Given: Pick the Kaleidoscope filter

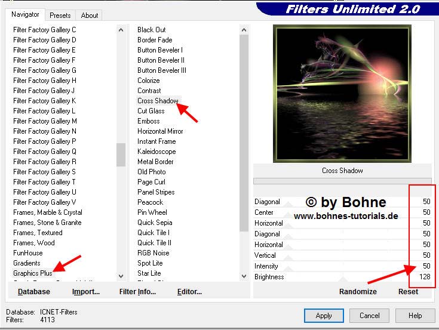Looking at the screenshot, I should pyautogui.click(x=156, y=152).
